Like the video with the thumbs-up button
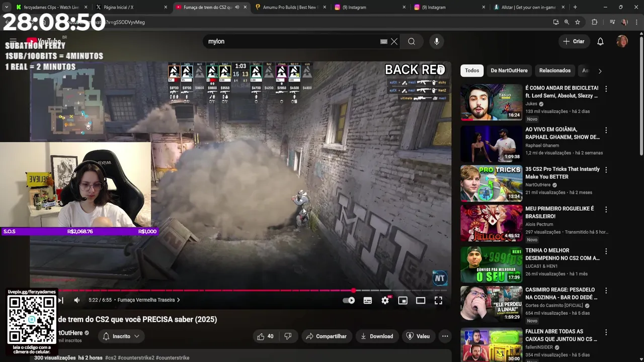This screenshot has height=362, width=644. [x=266, y=336]
